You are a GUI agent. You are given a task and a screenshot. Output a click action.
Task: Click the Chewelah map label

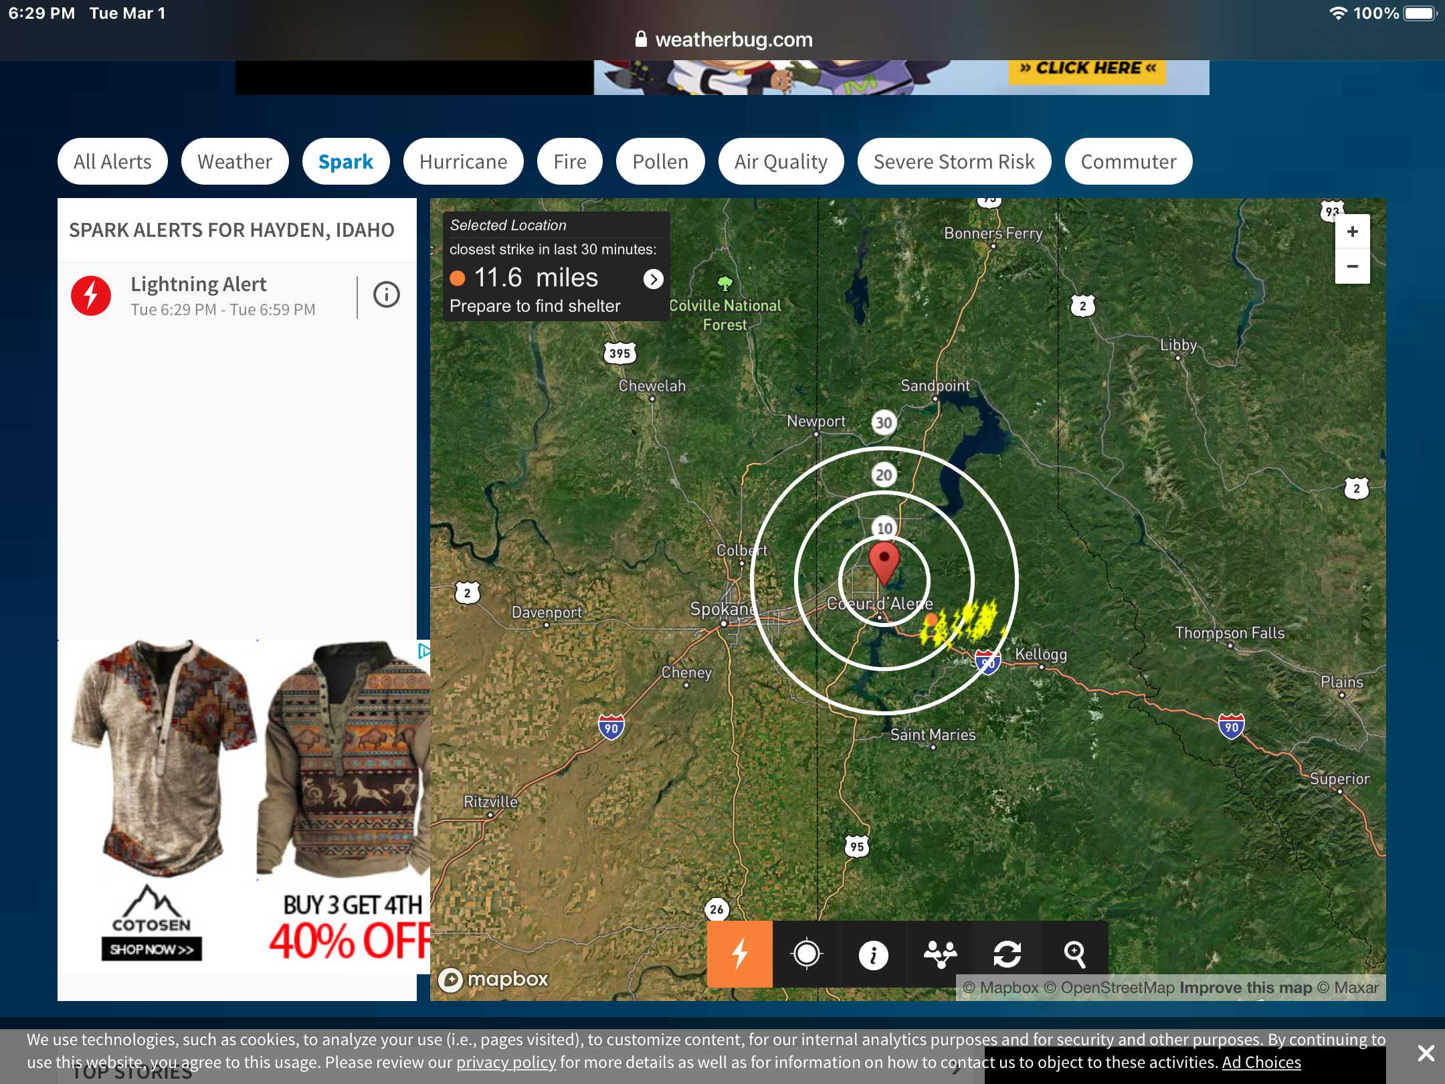coord(652,385)
